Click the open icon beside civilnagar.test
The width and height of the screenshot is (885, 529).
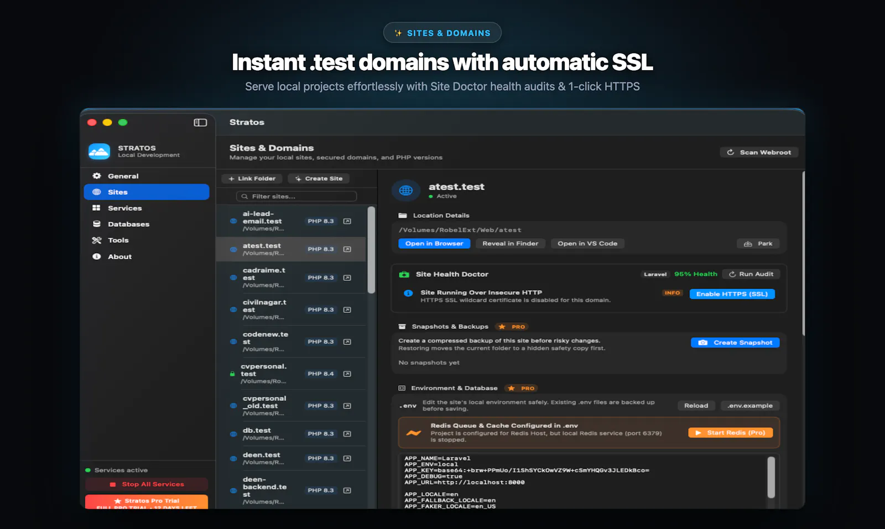[347, 310]
